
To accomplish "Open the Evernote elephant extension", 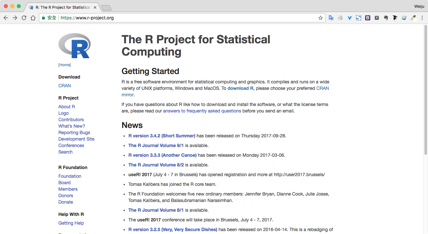I will [x=386, y=18].
